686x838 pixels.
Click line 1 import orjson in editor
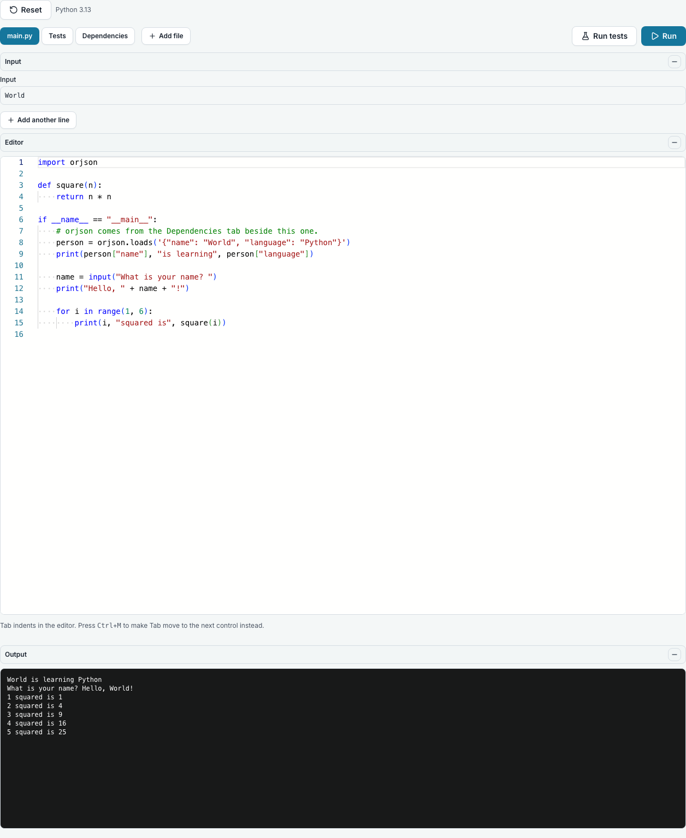68,162
